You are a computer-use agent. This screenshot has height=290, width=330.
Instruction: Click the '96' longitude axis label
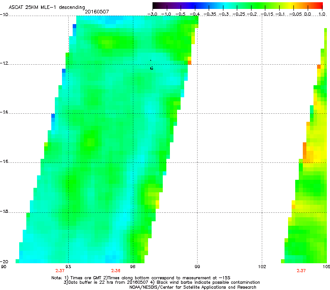pos(133,267)
